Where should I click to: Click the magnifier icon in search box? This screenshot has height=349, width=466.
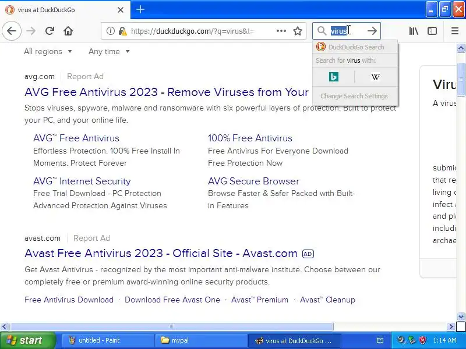[x=322, y=31]
